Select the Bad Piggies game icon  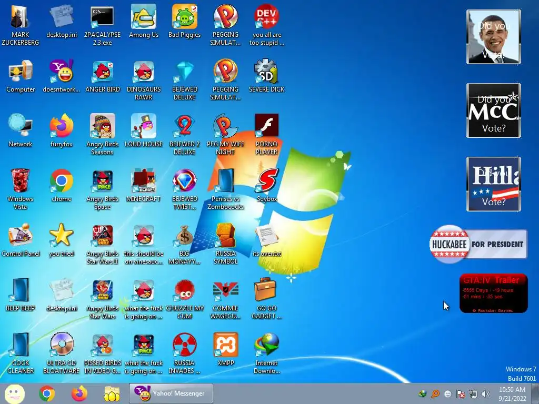(x=185, y=21)
